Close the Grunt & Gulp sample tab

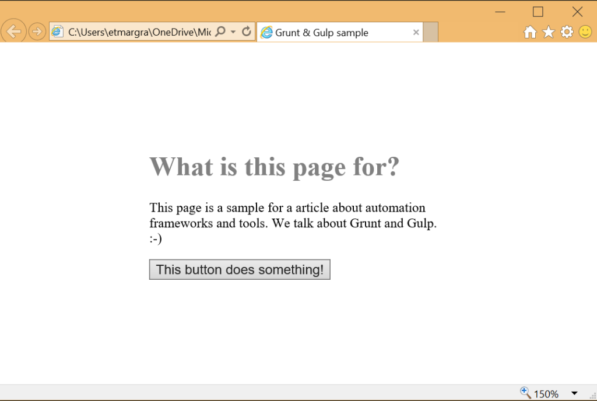416,33
